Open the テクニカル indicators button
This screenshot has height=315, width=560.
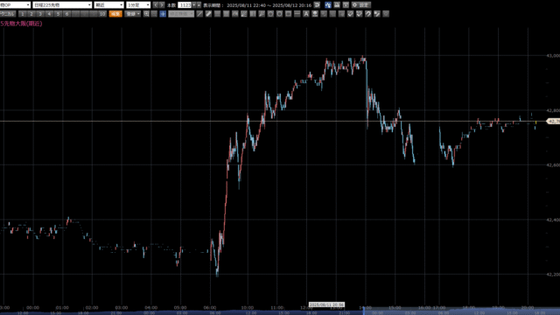click(x=8, y=14)
